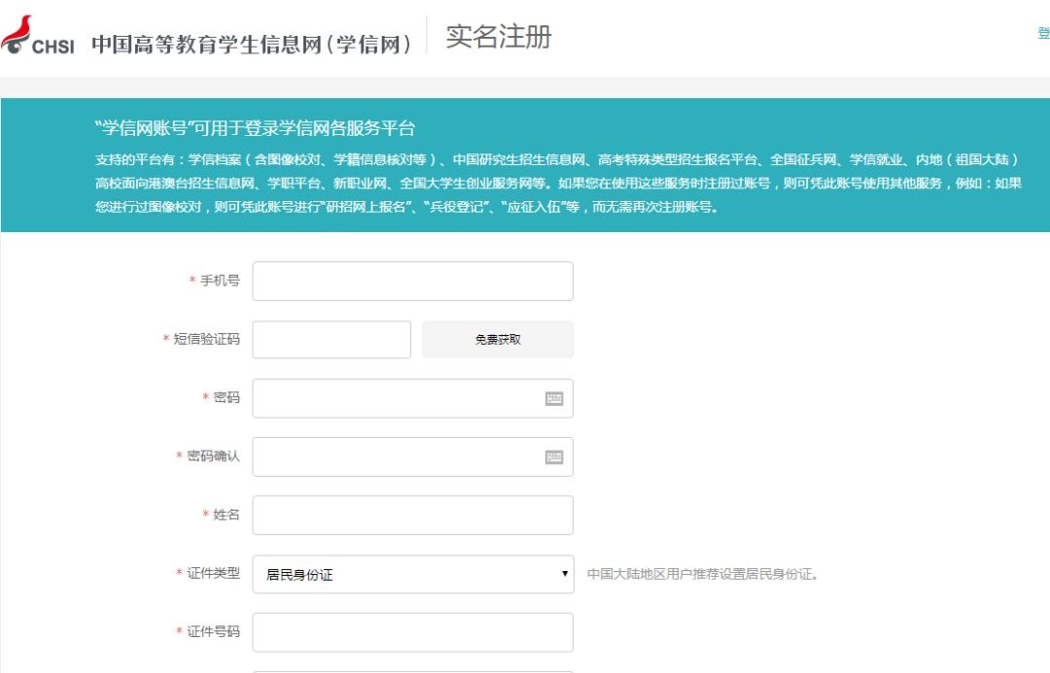Click hint text 中国大陆地区用户推荐设置居民身份证
Screen dimensions: 1050x673
tap(703, 574)
